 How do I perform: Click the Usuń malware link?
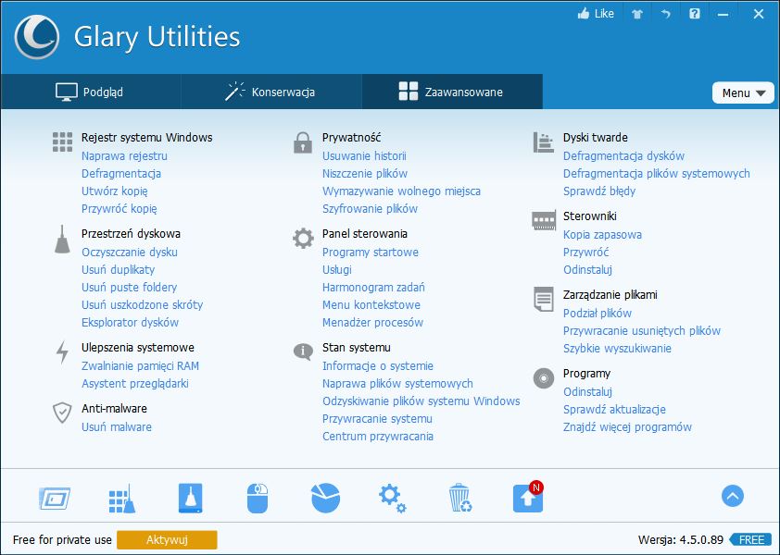tap(117, 427)
